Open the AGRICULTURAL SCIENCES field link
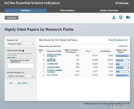 pyautogui.click(x=54, y=55)
